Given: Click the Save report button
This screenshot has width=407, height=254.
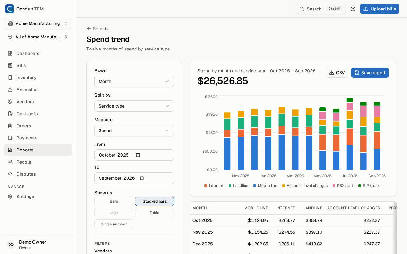Looking at the screenshot, I should tap(370, 73).
